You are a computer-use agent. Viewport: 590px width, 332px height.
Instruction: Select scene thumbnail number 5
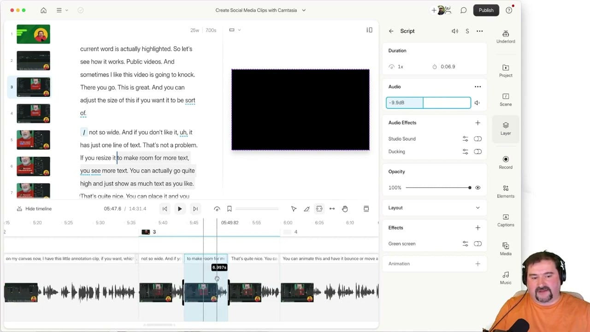[33, 140]
